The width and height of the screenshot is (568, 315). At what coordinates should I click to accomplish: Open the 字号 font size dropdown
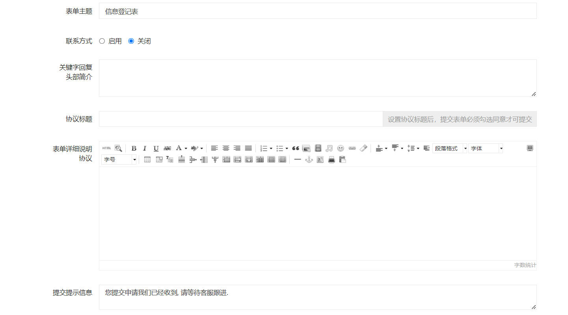click(119, 159)
